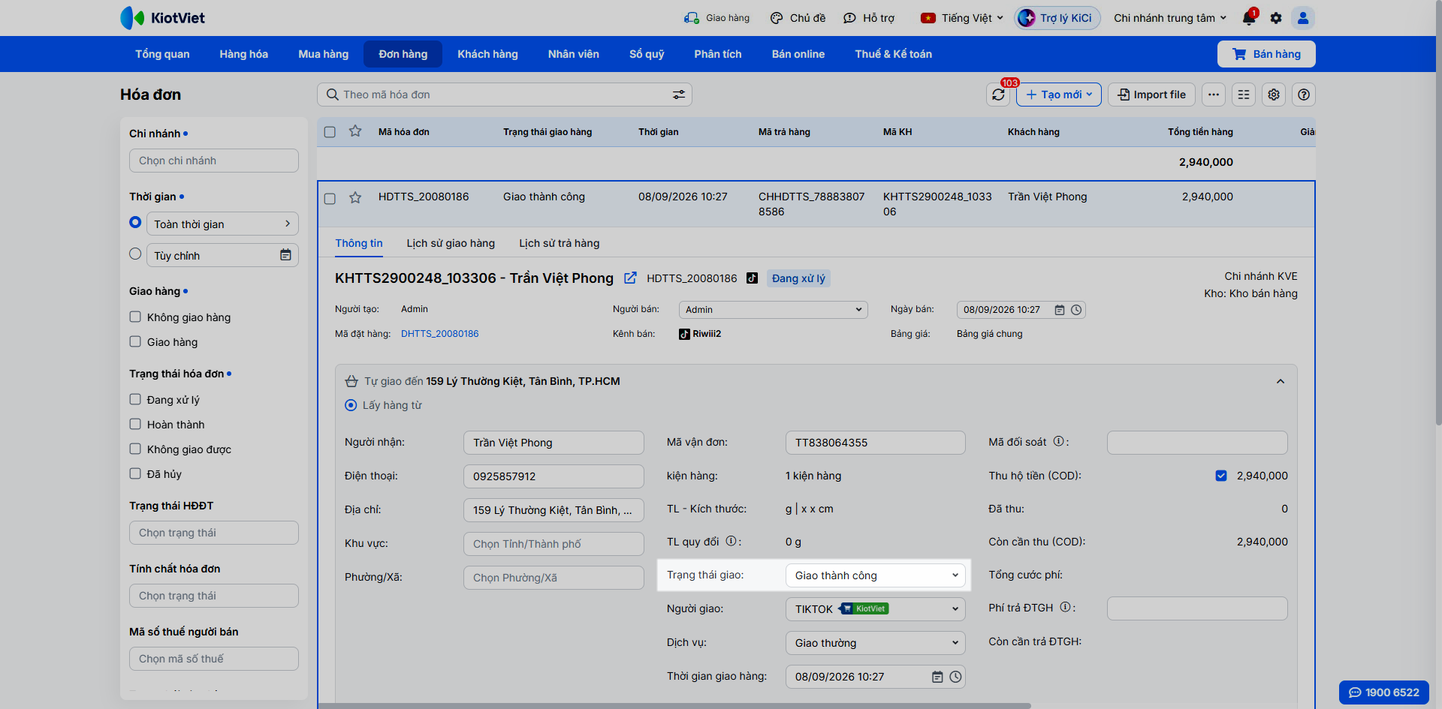The width and height of the screenshot is (1442, 709).
Task: Open search filter options icon
Action: point(678,95)
